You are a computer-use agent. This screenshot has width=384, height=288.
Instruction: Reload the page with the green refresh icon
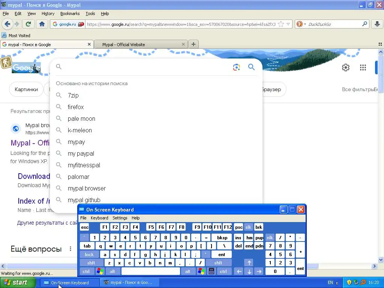(x=28, y=24)
